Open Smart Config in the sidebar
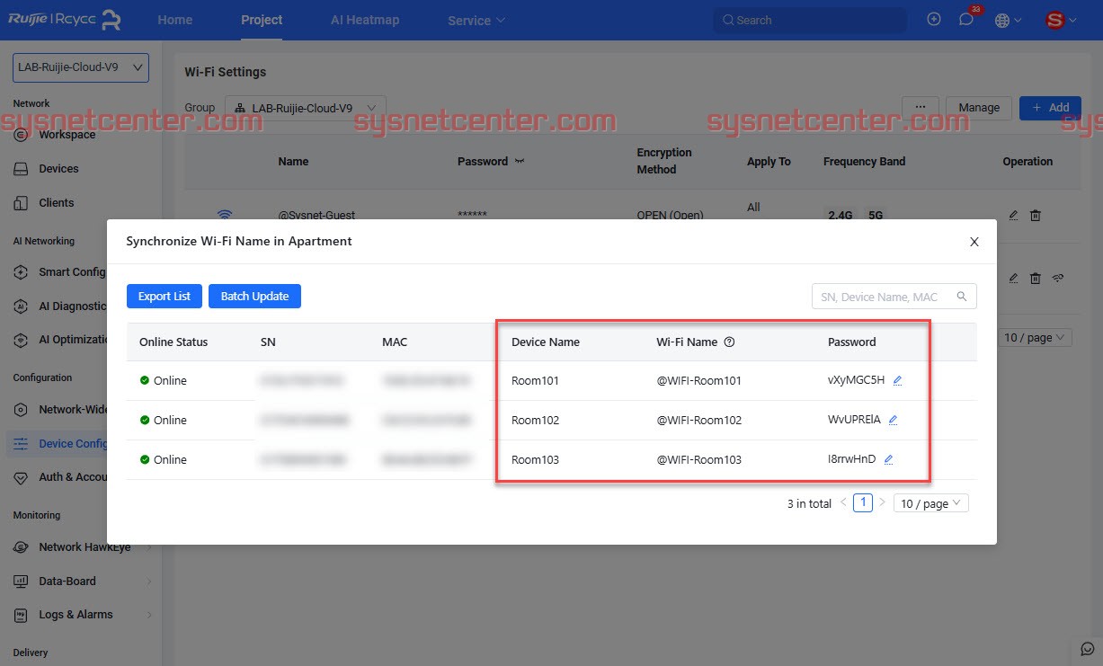This screenshot has height=666, width=1103. pos(72,271)
